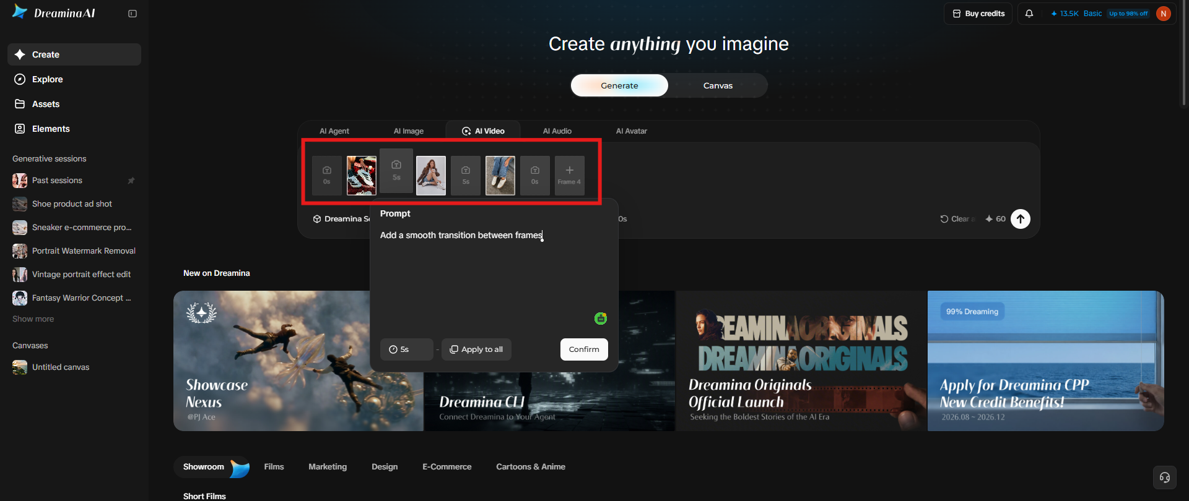The image size is (1189, 501).
Task: Click the DreaminaAI logo
Action: [54, 13]
